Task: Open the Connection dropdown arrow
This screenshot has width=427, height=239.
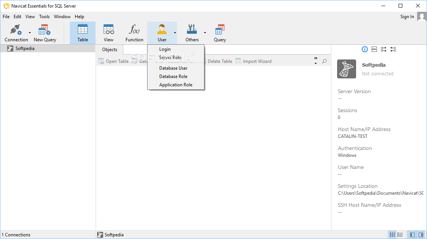Action: pos(30,33)
